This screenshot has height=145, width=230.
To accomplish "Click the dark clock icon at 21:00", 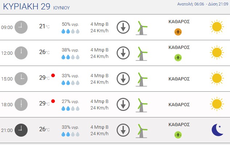I will (21, 130).
